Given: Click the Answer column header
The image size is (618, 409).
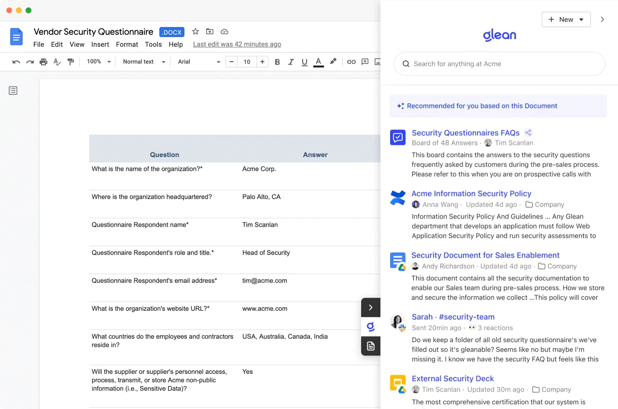Looking at the screenshot, I should click(315, 155).
